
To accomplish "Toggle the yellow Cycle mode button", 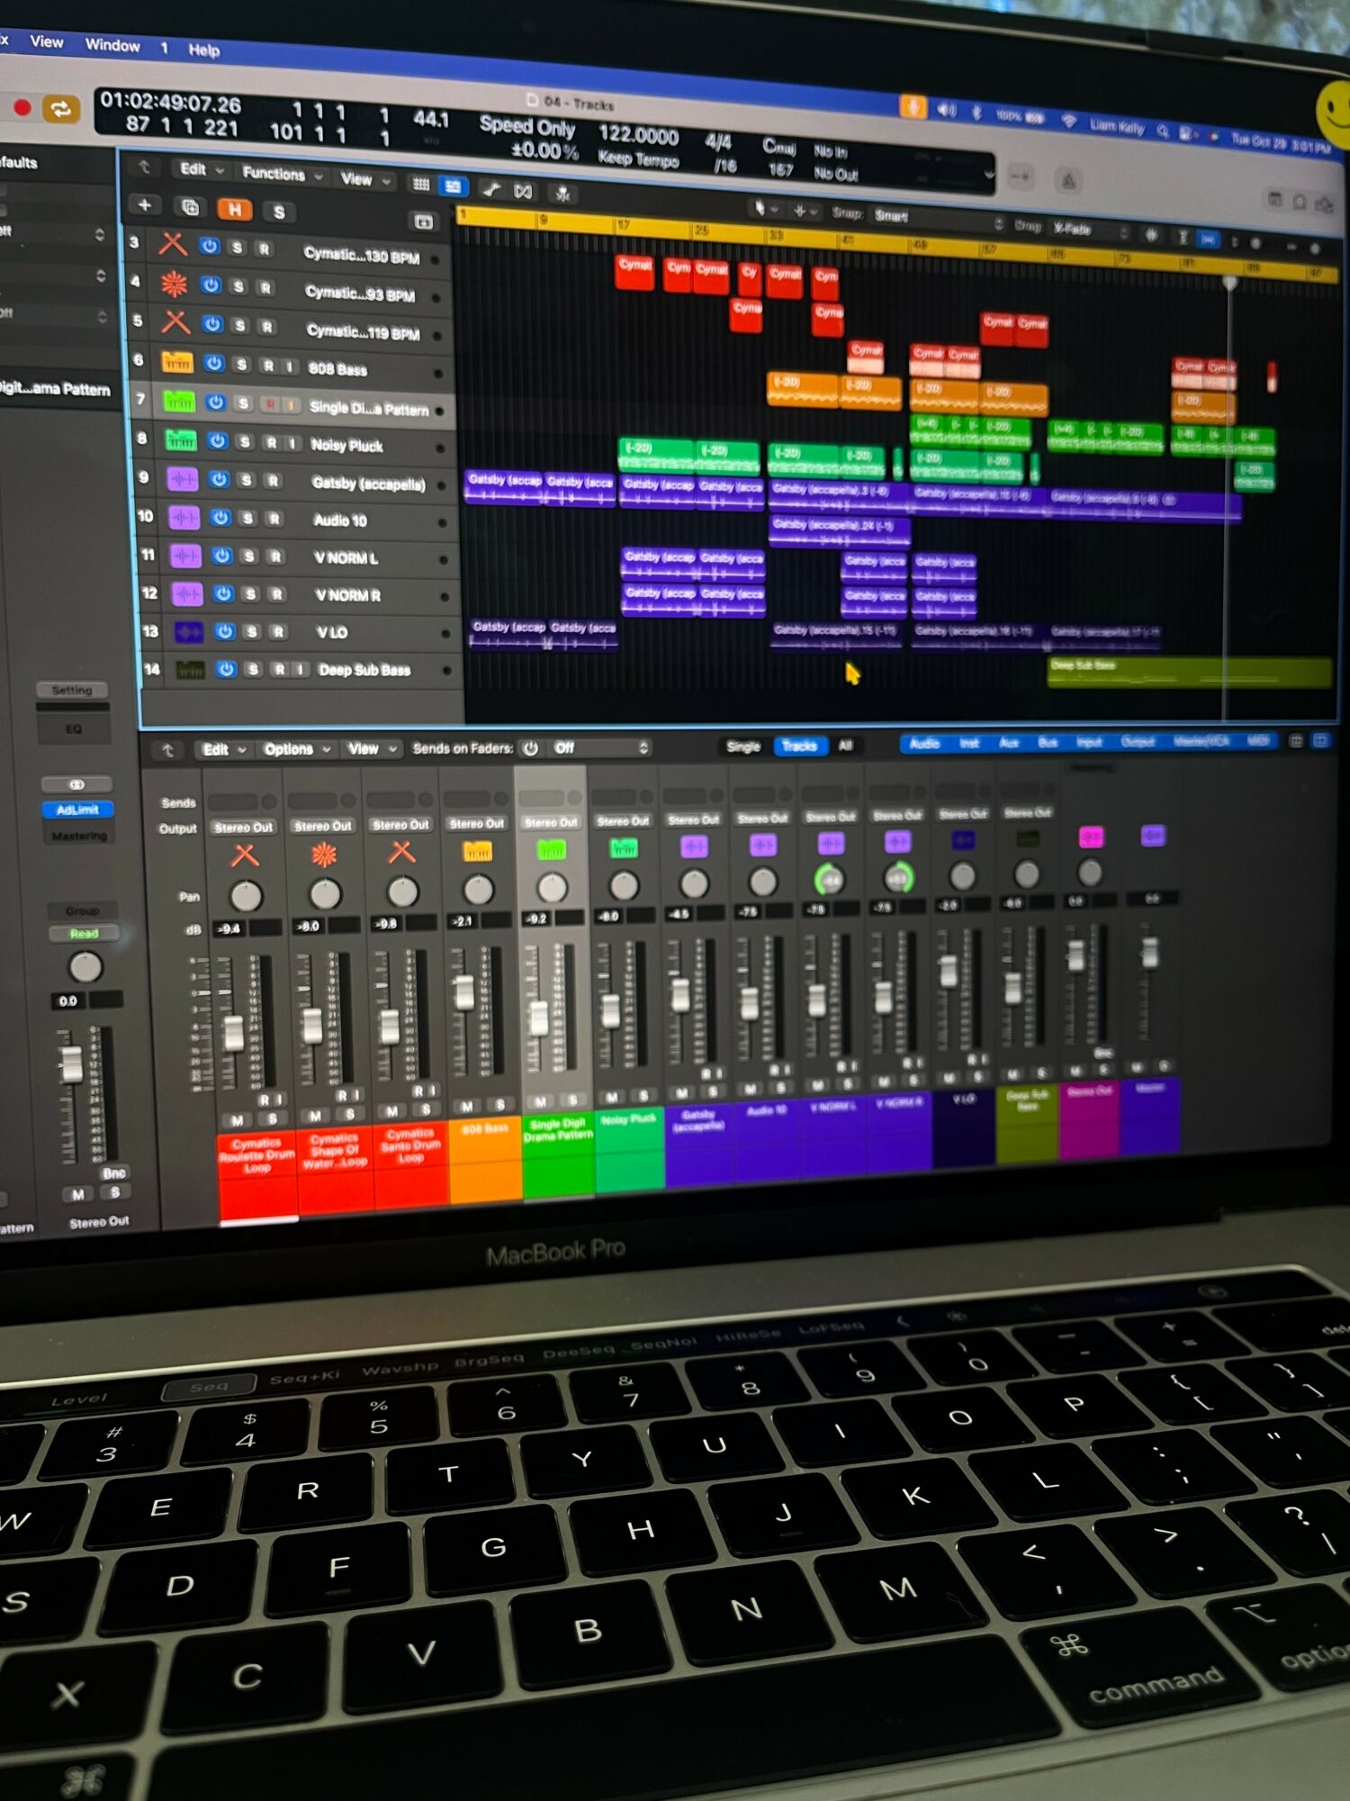I will [61, 110].
